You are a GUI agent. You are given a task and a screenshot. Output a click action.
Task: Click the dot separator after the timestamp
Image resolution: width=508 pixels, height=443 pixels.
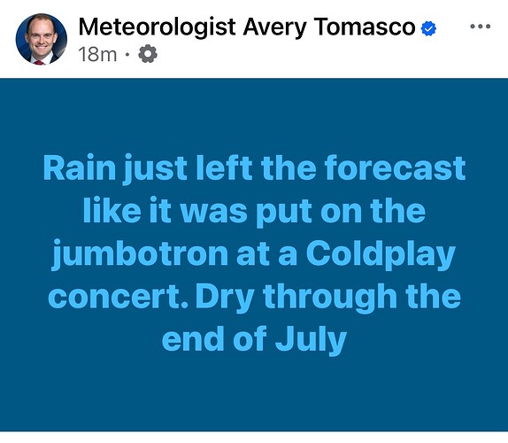[127, 54]
